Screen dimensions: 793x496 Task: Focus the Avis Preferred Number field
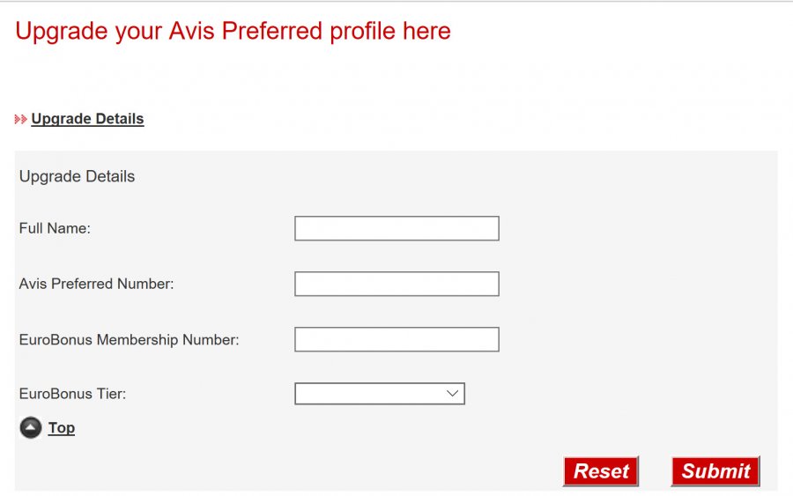point(396,284)
